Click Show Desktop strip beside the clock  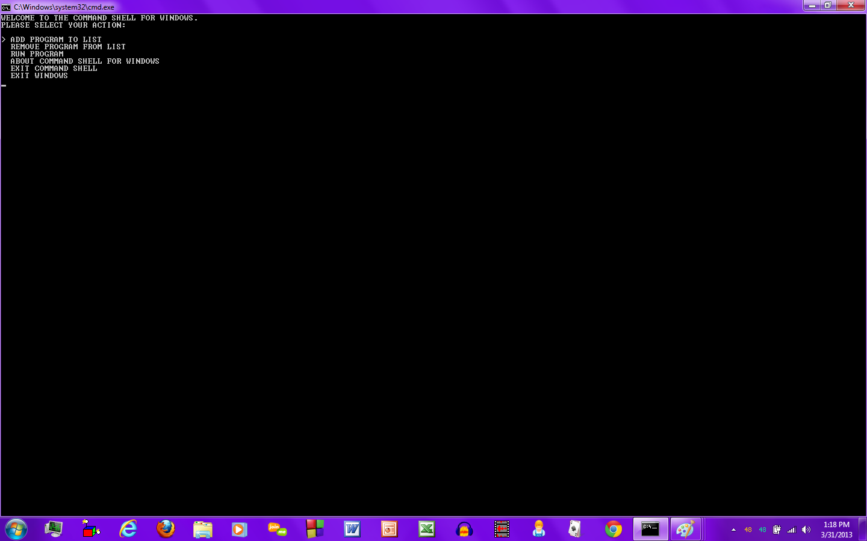863,529
